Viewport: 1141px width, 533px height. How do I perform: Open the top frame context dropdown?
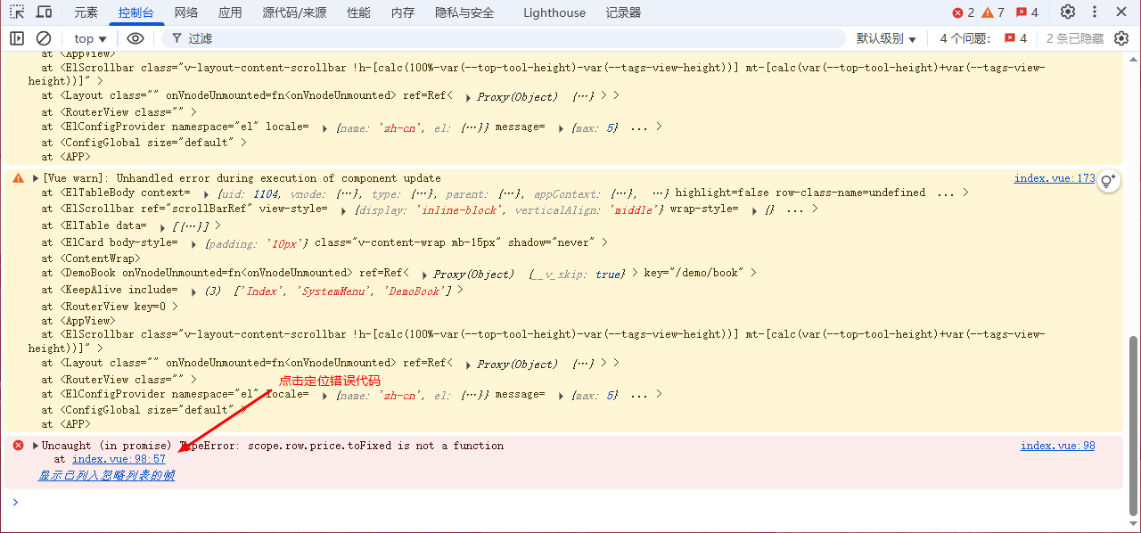point(87,38)
